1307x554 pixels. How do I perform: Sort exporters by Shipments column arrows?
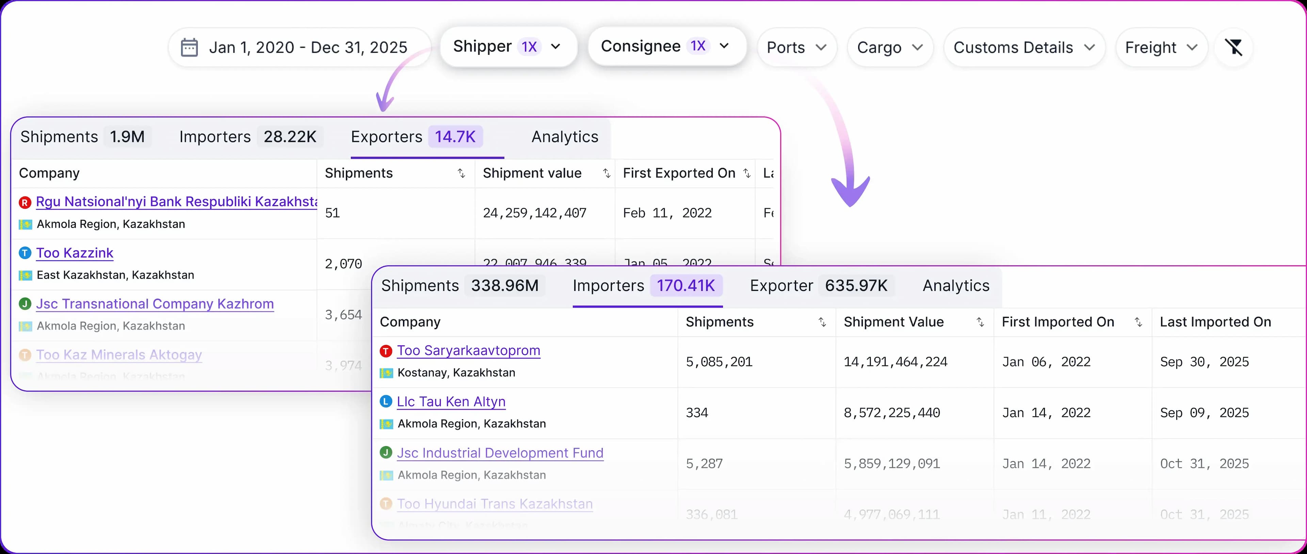461,173
